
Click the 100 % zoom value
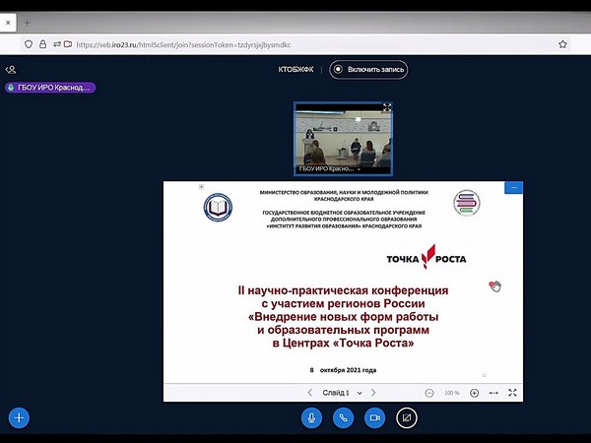coord(451,393)
